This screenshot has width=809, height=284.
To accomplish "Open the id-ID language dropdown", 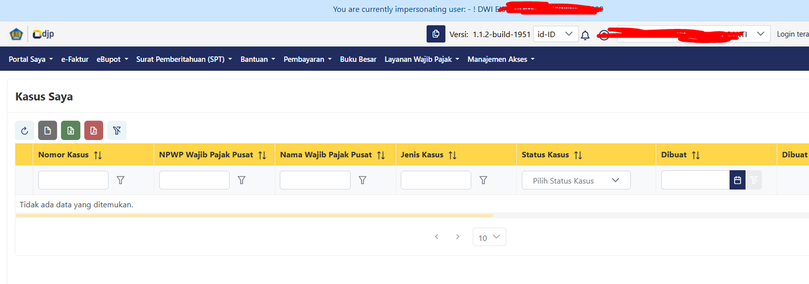I will pyautogui.click(x=555, y=34).
